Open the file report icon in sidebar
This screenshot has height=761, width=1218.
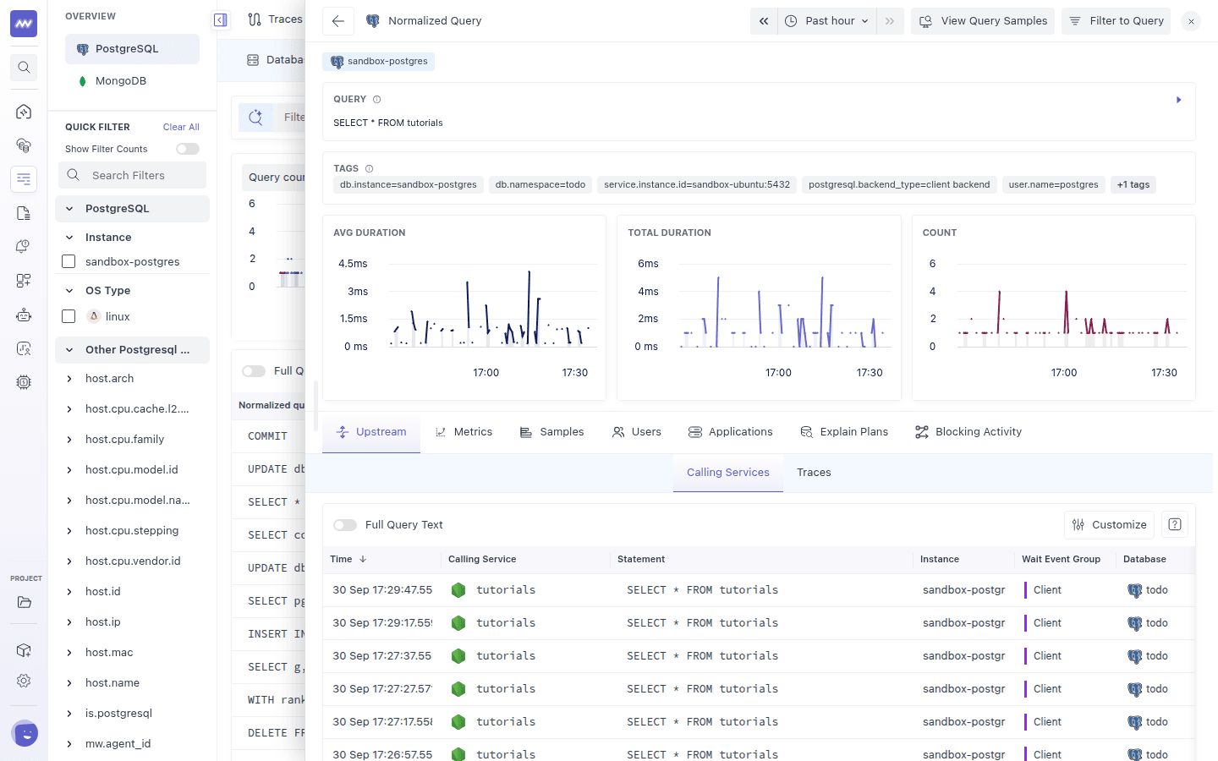pos(24,213)
